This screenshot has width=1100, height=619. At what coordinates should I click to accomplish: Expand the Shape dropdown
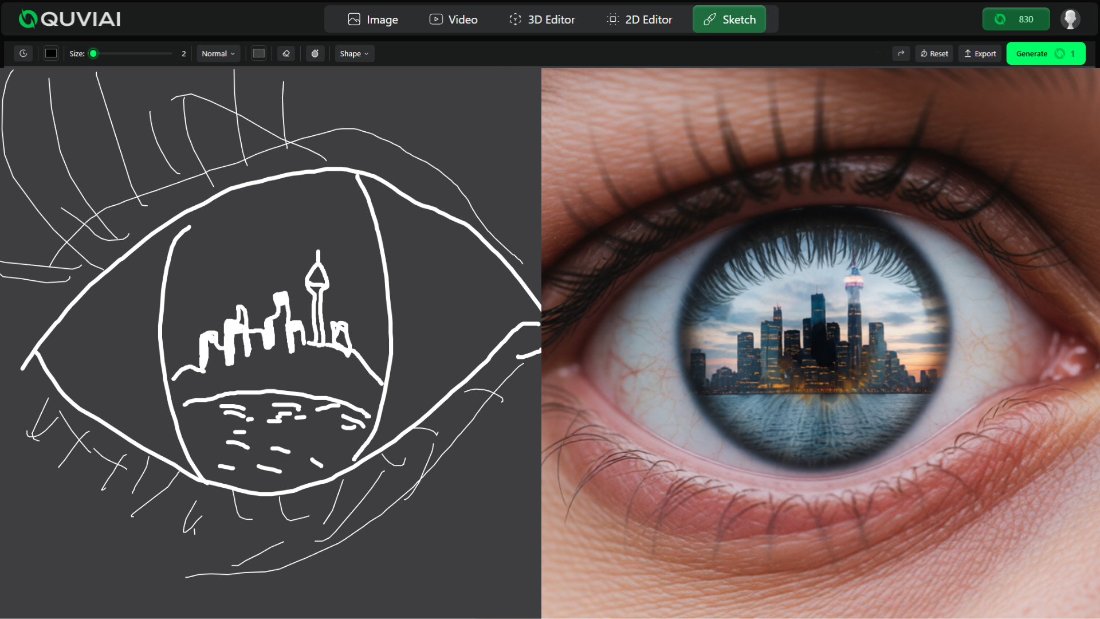[353, 53]
